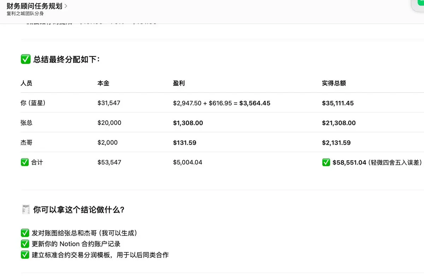Select the text 建立标准合约交易分润模板,用于以后同类合作

click(100, 255)
